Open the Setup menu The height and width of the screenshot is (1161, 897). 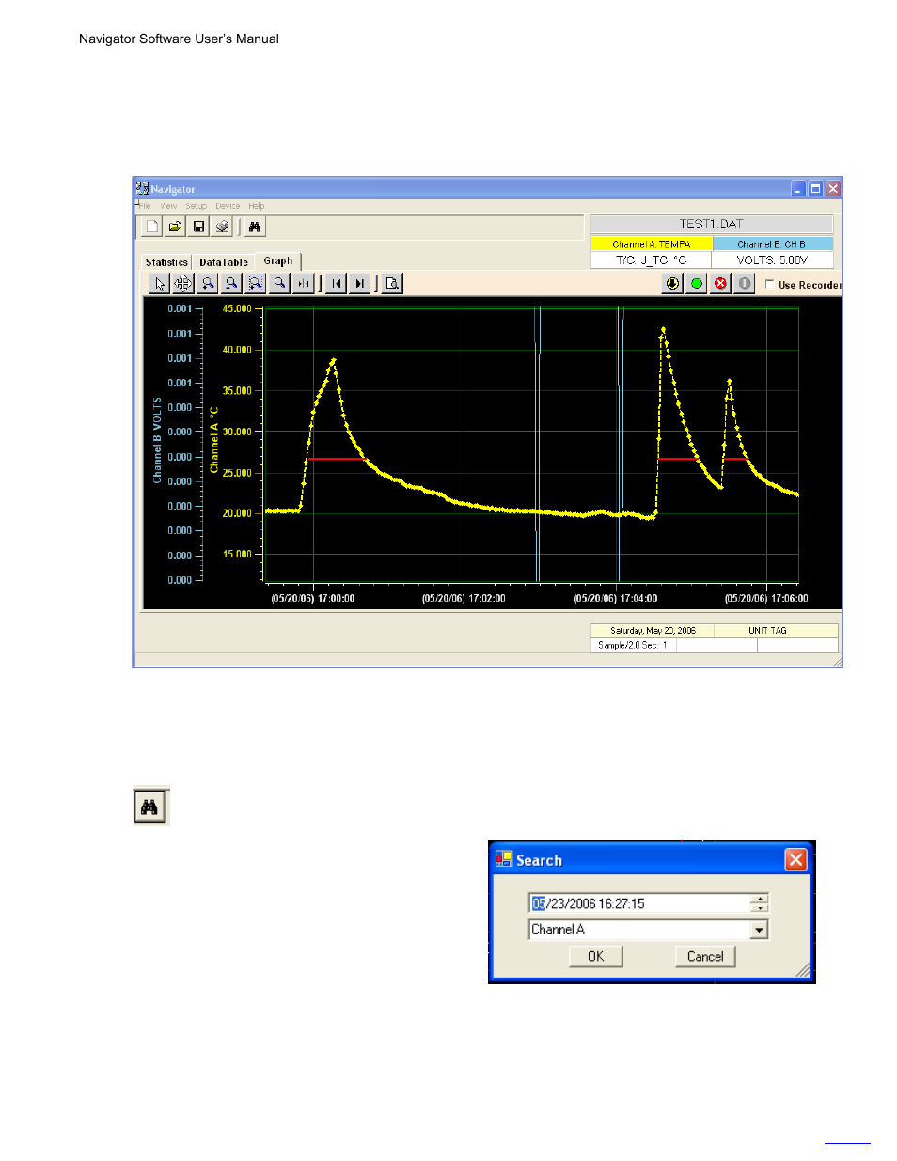click(196, 206)
